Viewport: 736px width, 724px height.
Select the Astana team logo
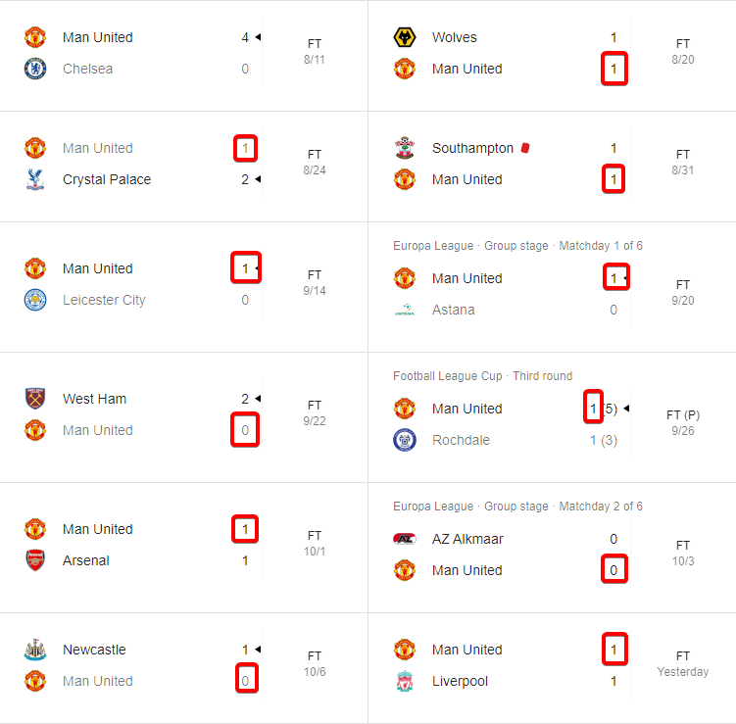[404, 310]
